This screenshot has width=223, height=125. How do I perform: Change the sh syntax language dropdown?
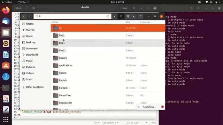pyautogui.click(x=97, y=123)
